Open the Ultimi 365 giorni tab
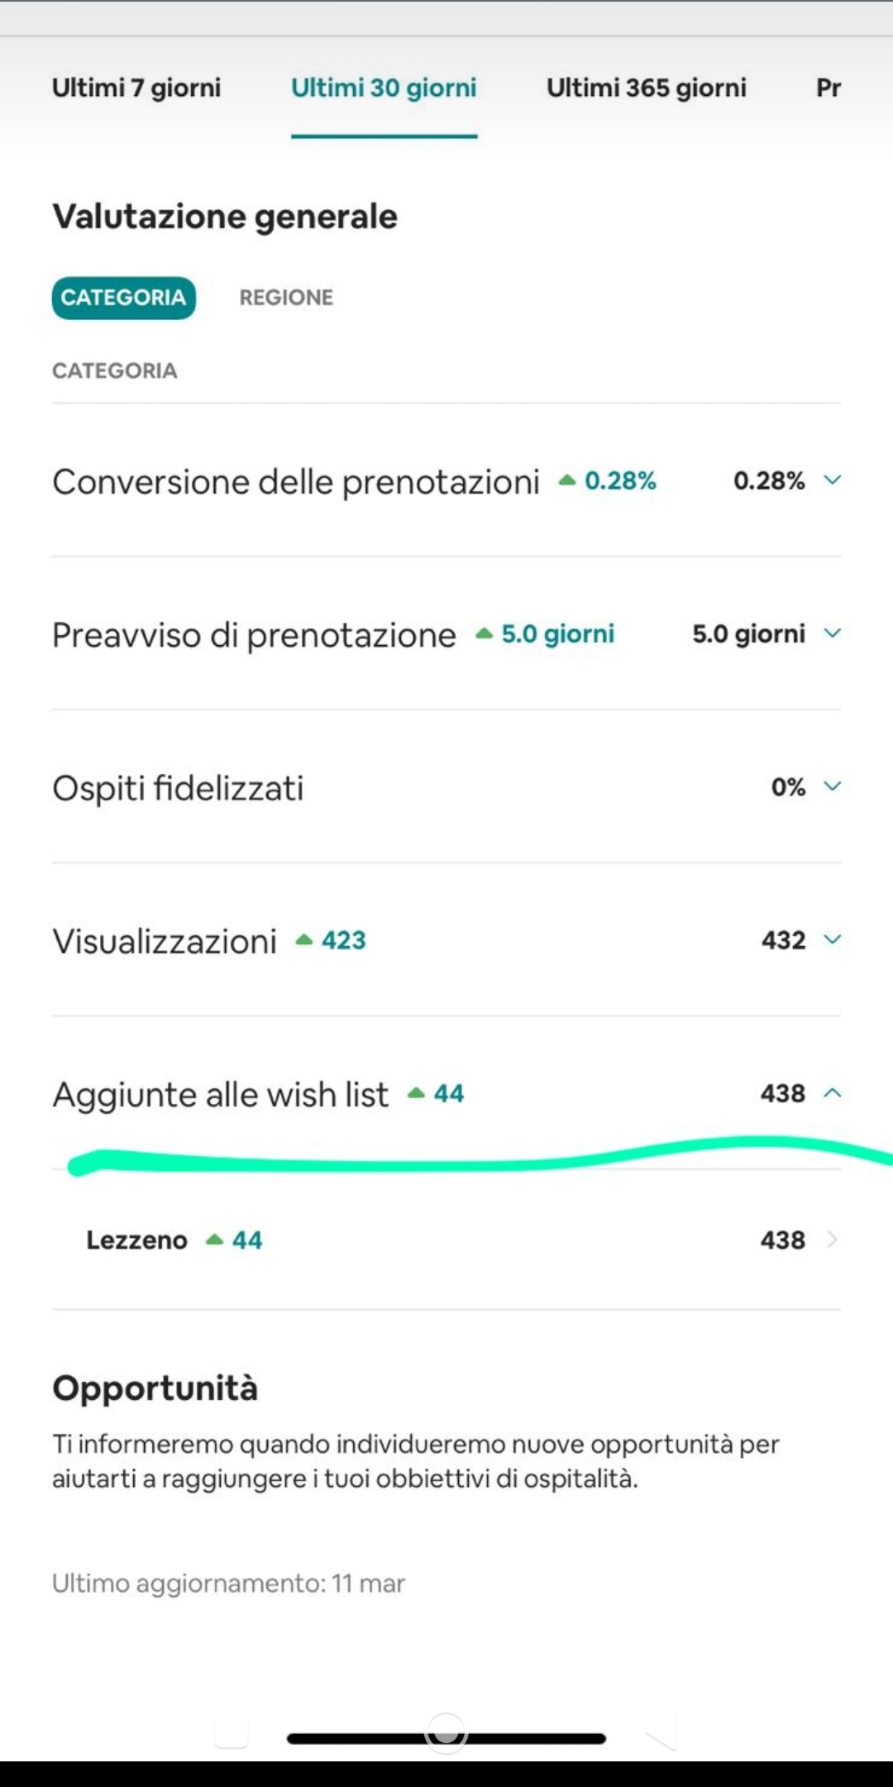This screenshot has height=1787, width=893. tap(646, 88)
